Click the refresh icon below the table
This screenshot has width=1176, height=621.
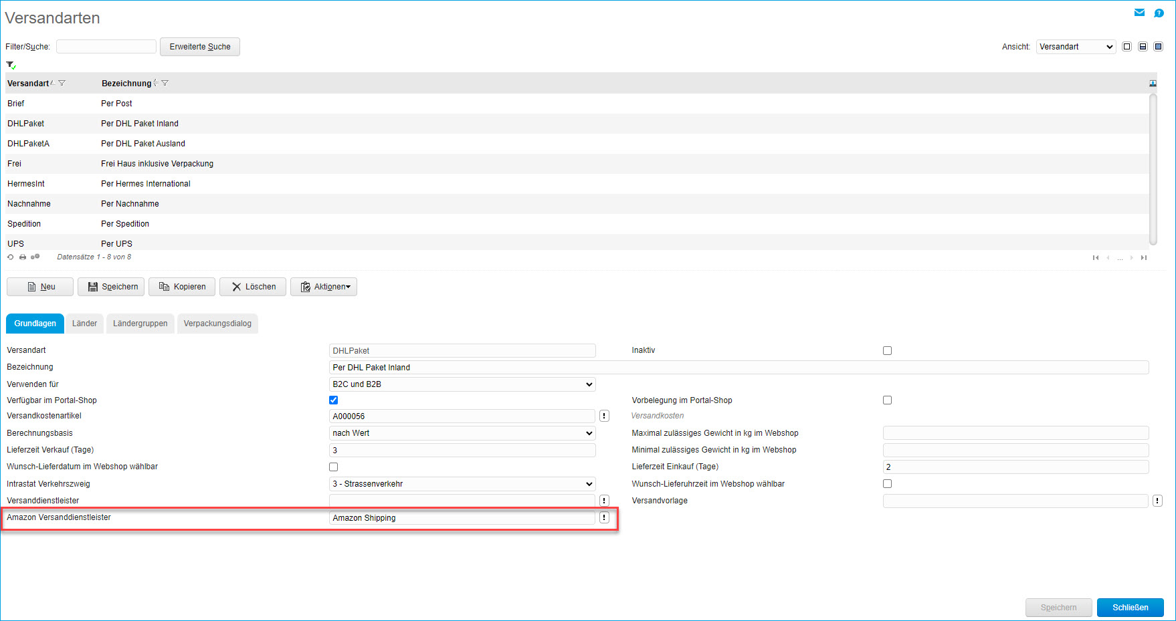pos(11,257)
